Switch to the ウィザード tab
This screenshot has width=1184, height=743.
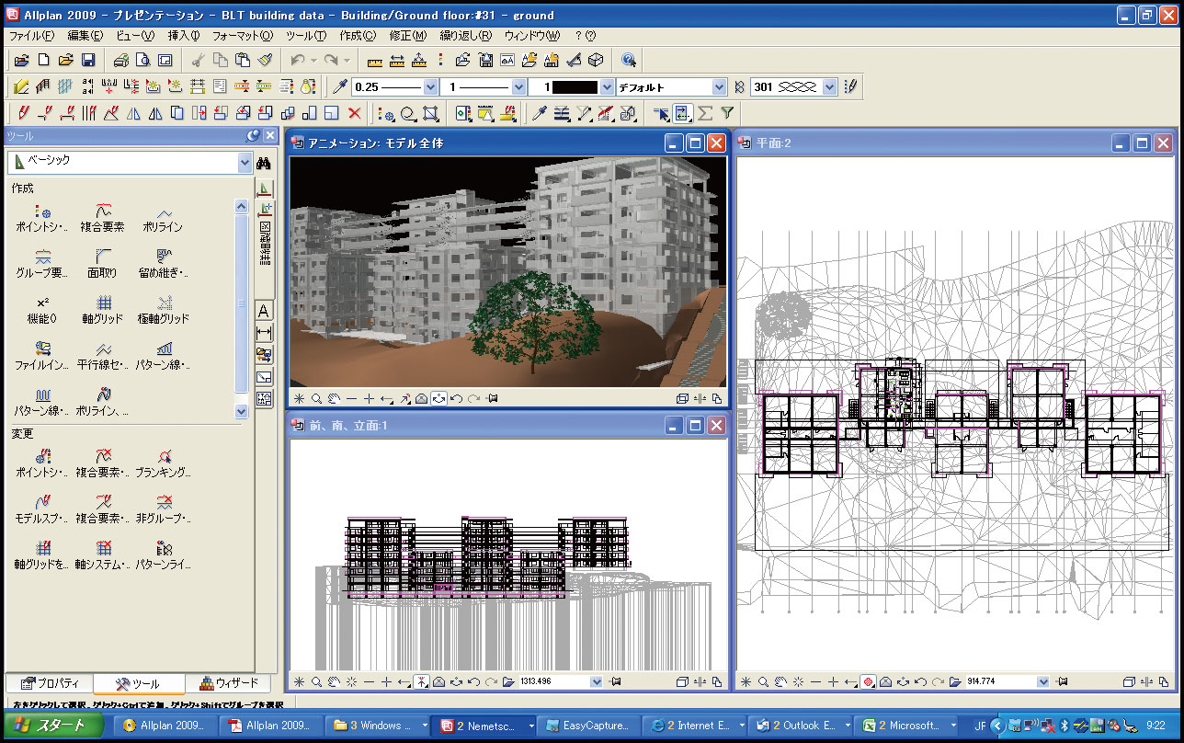tap(229, 684)
